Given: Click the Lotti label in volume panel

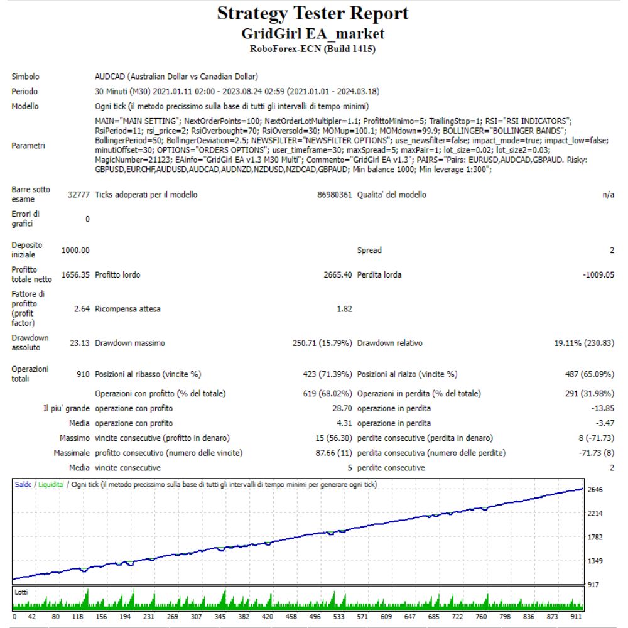Looking at the screenshot, I should coord(21,592).
